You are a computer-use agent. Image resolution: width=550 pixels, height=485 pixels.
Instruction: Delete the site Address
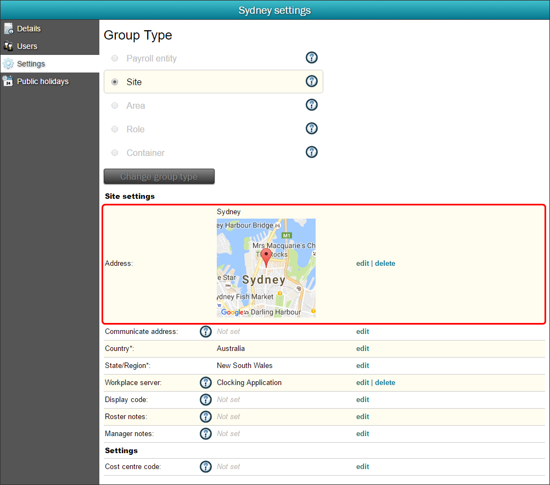(x=385, y=263)
